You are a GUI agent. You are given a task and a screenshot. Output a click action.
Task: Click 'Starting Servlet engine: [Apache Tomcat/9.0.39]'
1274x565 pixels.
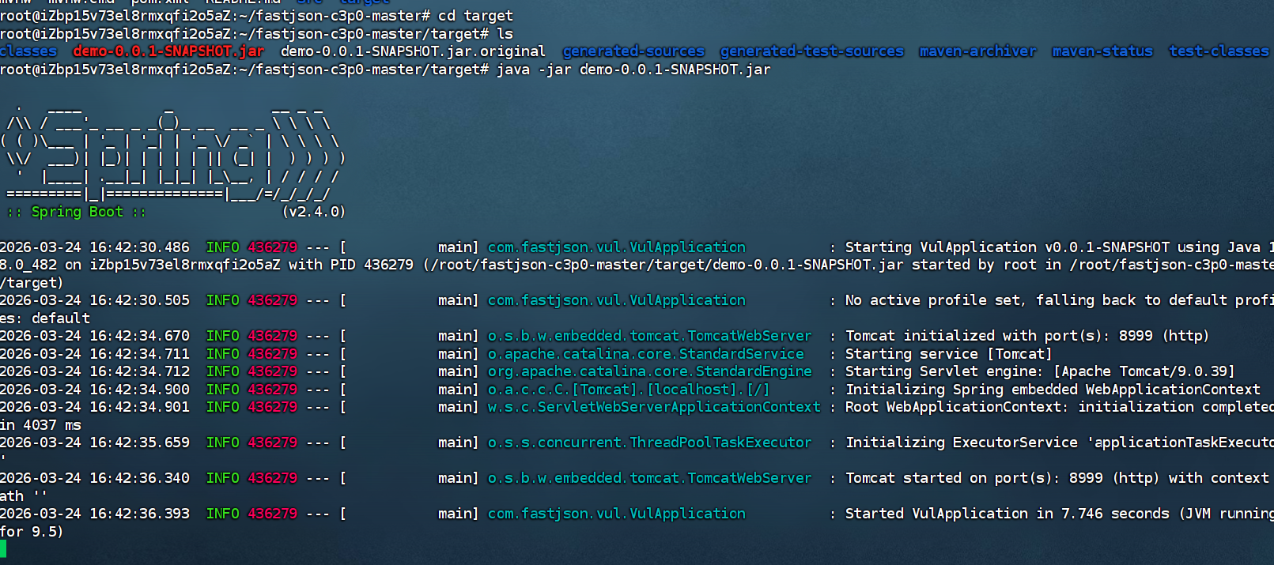[x=1040, y=371]
